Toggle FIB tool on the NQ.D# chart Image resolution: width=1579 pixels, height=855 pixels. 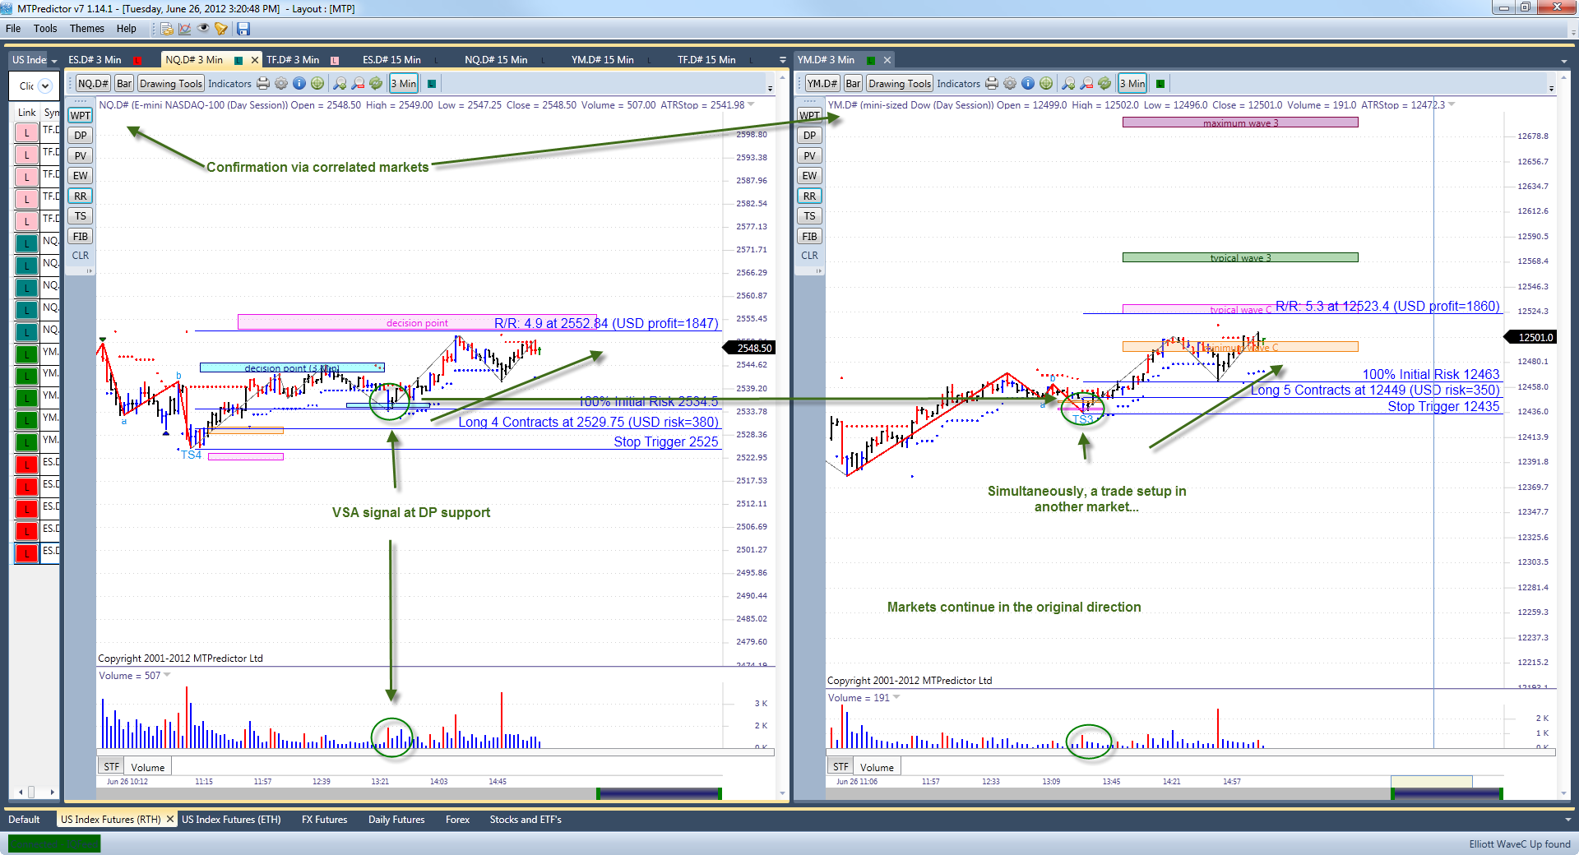81,237
